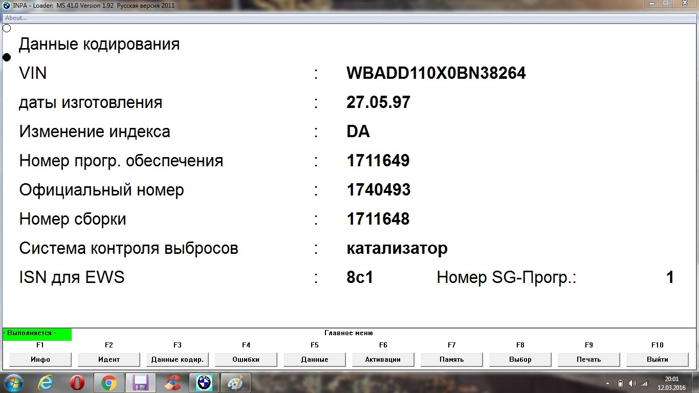Open Ошибки error memory button
This screenshot has height=393, width=699.
[x=246, y=359]
